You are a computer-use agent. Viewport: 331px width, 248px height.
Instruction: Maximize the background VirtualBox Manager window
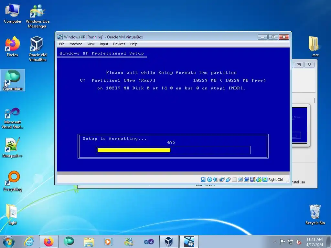point(299,65)
